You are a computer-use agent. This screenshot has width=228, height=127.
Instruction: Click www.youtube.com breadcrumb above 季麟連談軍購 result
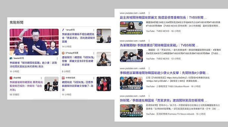[x=133, y=68]
